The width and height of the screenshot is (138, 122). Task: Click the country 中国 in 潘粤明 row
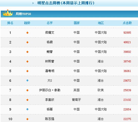click(77, 71)
